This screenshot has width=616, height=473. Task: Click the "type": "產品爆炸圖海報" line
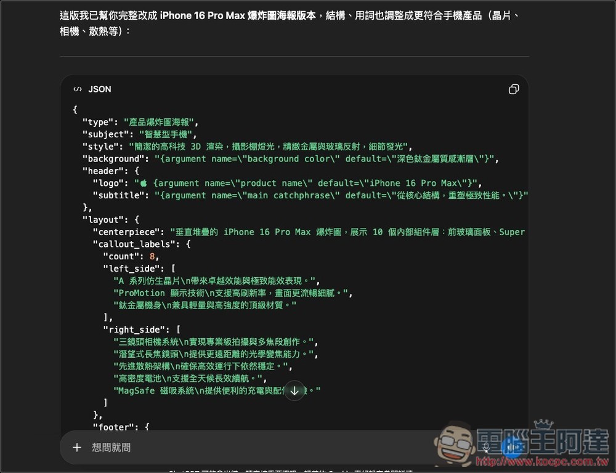(142, 121)
